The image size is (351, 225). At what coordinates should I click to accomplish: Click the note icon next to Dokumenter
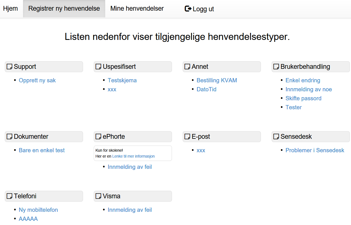pyautogui.click(x=10, y=137)
